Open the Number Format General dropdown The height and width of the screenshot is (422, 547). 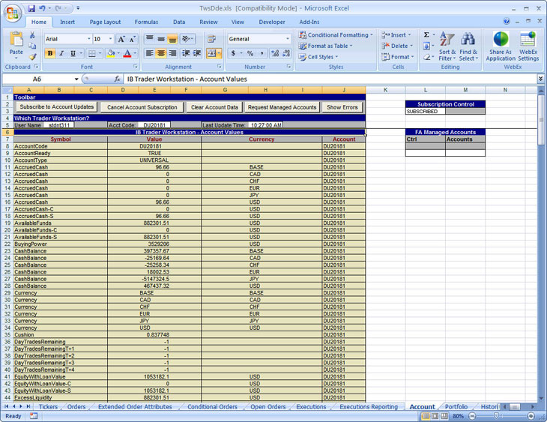pyautogui.click(x=288, y=39)
